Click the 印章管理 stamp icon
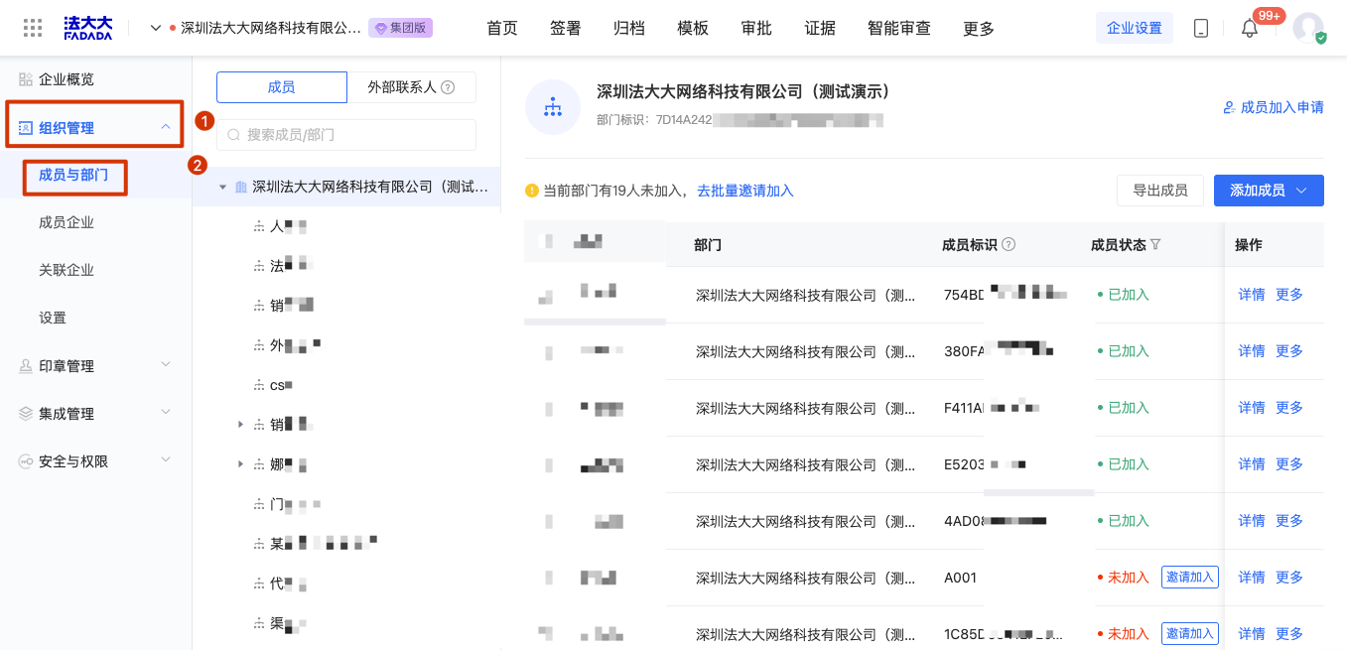 click(x=26, y=366)
